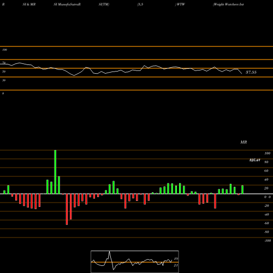Click the last green MR bar at right

(x=242, y=189)
